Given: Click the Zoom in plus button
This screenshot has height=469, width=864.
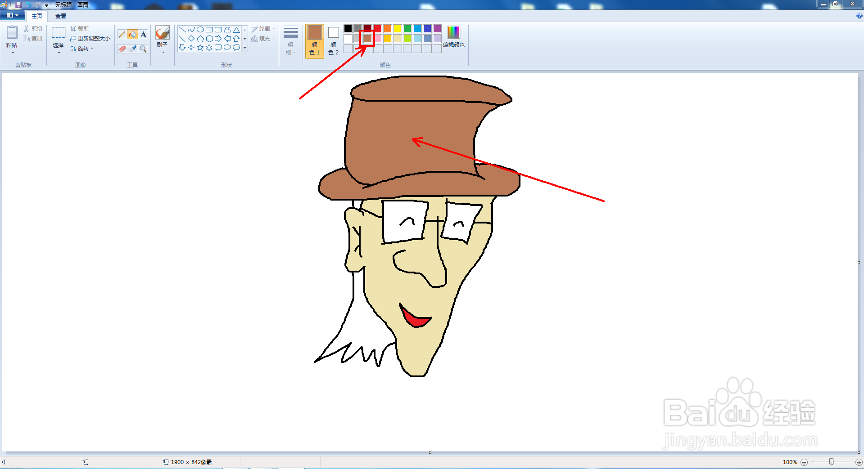Looking at the screenshot, I should 859,462.
